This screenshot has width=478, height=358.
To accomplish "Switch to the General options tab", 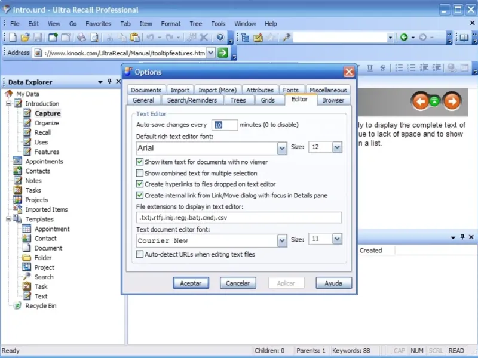I will [x=143, y=100].
